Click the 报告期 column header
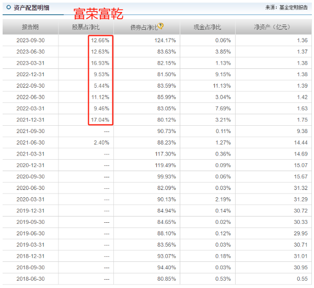 pyautogui.click(x=30, y=27)
